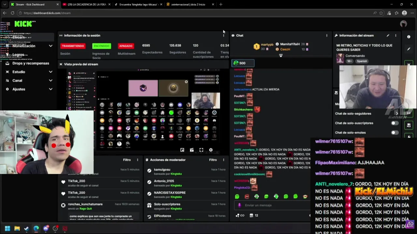Open the Chat panel three-dot menu
The image size is (417, 234).
coord(327,35)
